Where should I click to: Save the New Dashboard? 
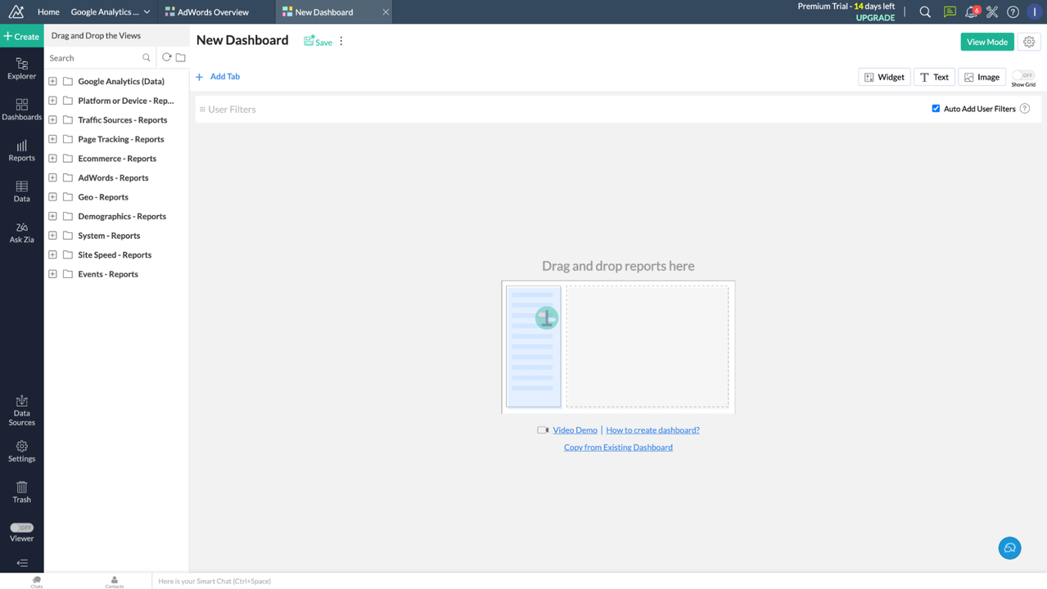pyautogui.click(x=318, y=41)
